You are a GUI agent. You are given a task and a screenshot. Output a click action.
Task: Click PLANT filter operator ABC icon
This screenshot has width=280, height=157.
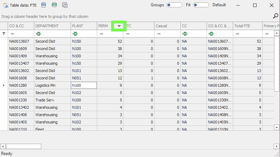pyautogui.click(x=74, y=34)
